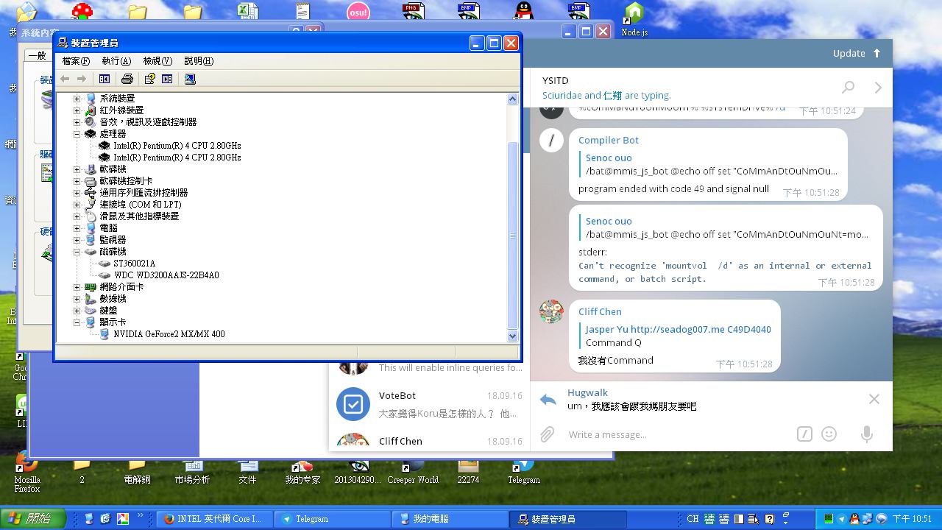942x530 pixels.
Task: Click the scroll down arrow in Device Manager
Action: (x=513, y=336)
